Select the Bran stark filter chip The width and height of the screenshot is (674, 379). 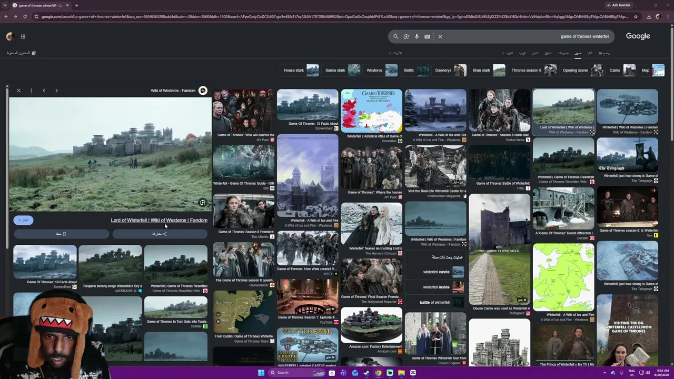point(488,70)
